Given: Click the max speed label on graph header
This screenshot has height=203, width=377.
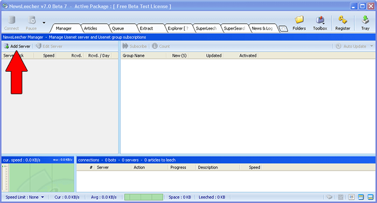Looking at the screenshot, I should tap(62, 160).
